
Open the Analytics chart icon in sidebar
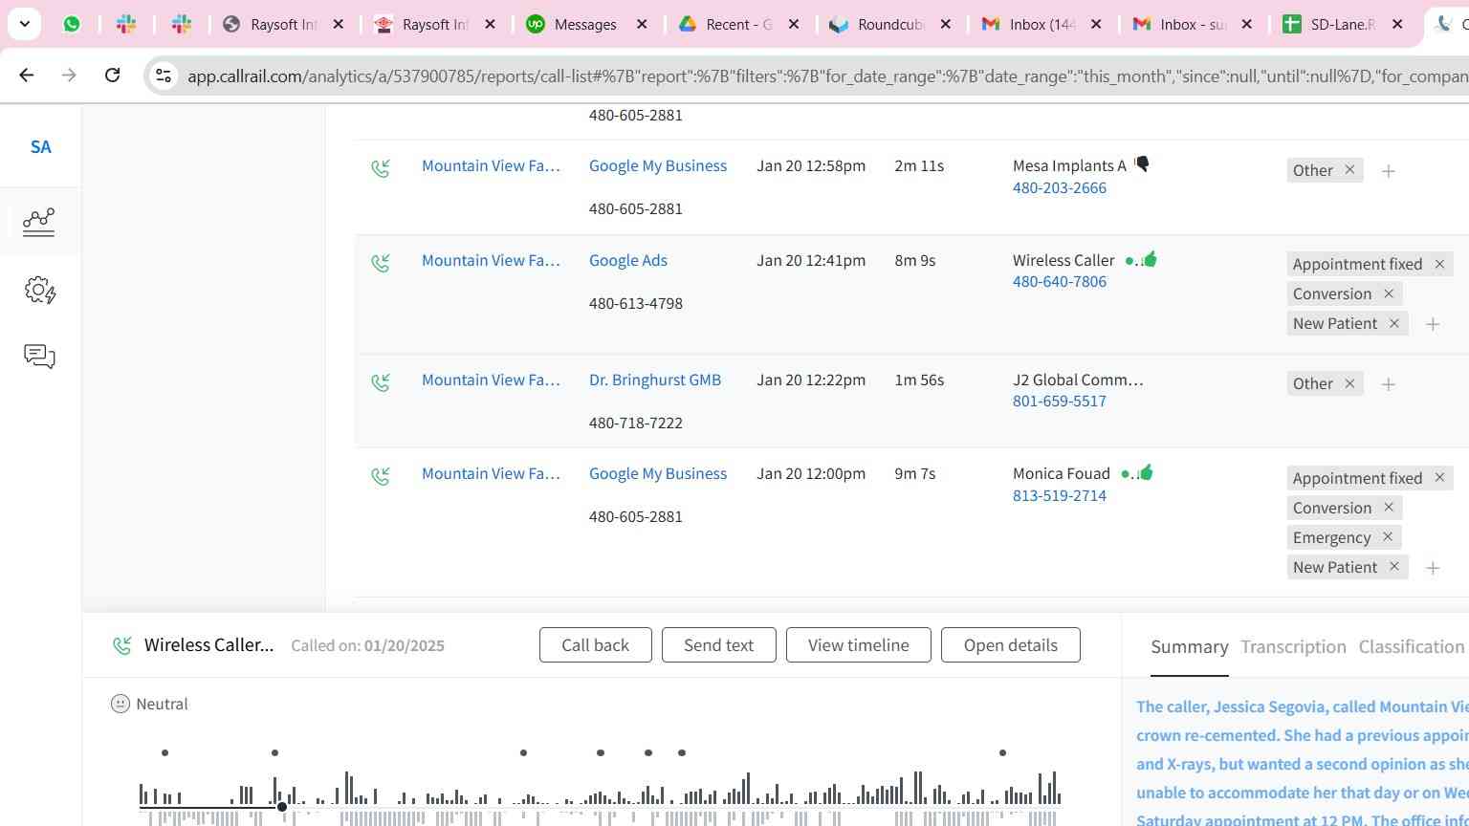(39, 222)
